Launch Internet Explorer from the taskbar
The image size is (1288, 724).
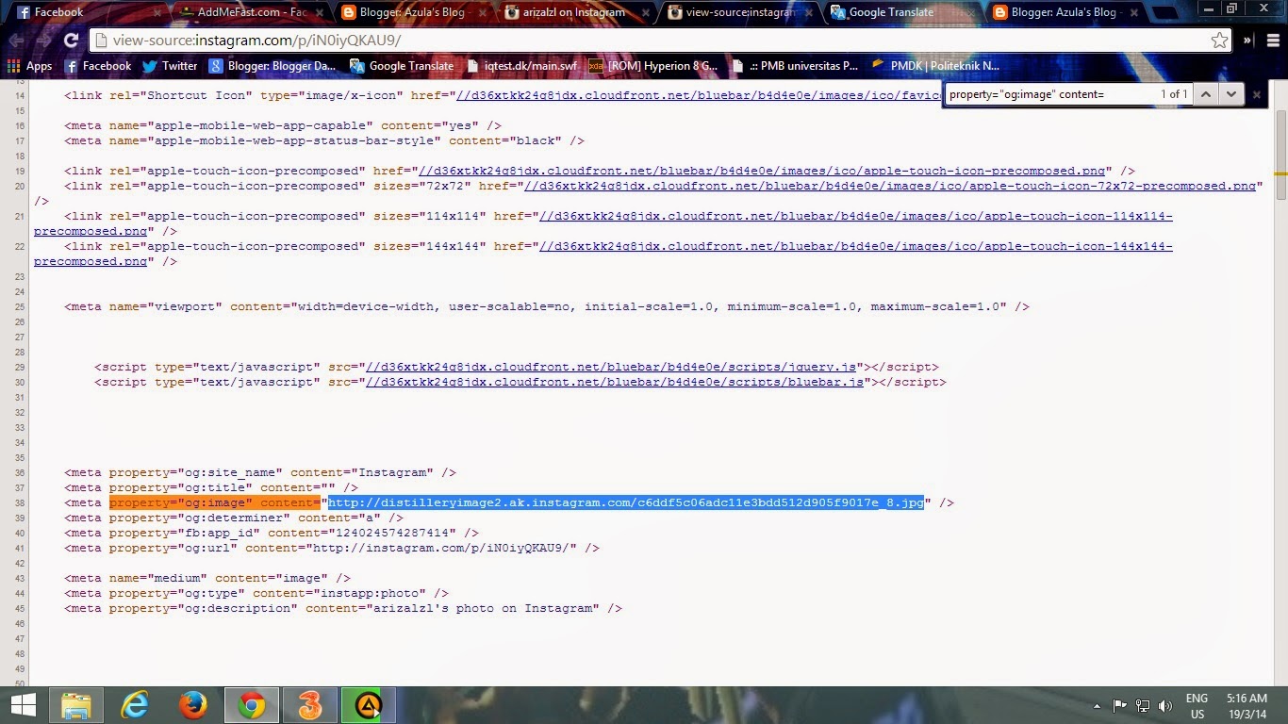(136, 705)
